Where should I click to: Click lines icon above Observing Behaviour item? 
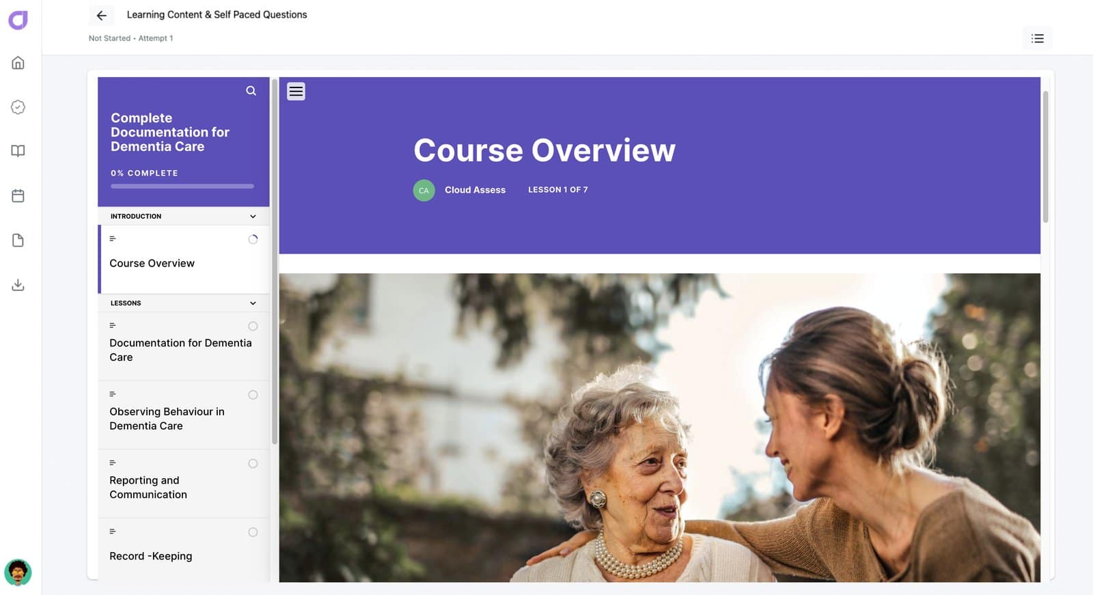pos(113,394)
